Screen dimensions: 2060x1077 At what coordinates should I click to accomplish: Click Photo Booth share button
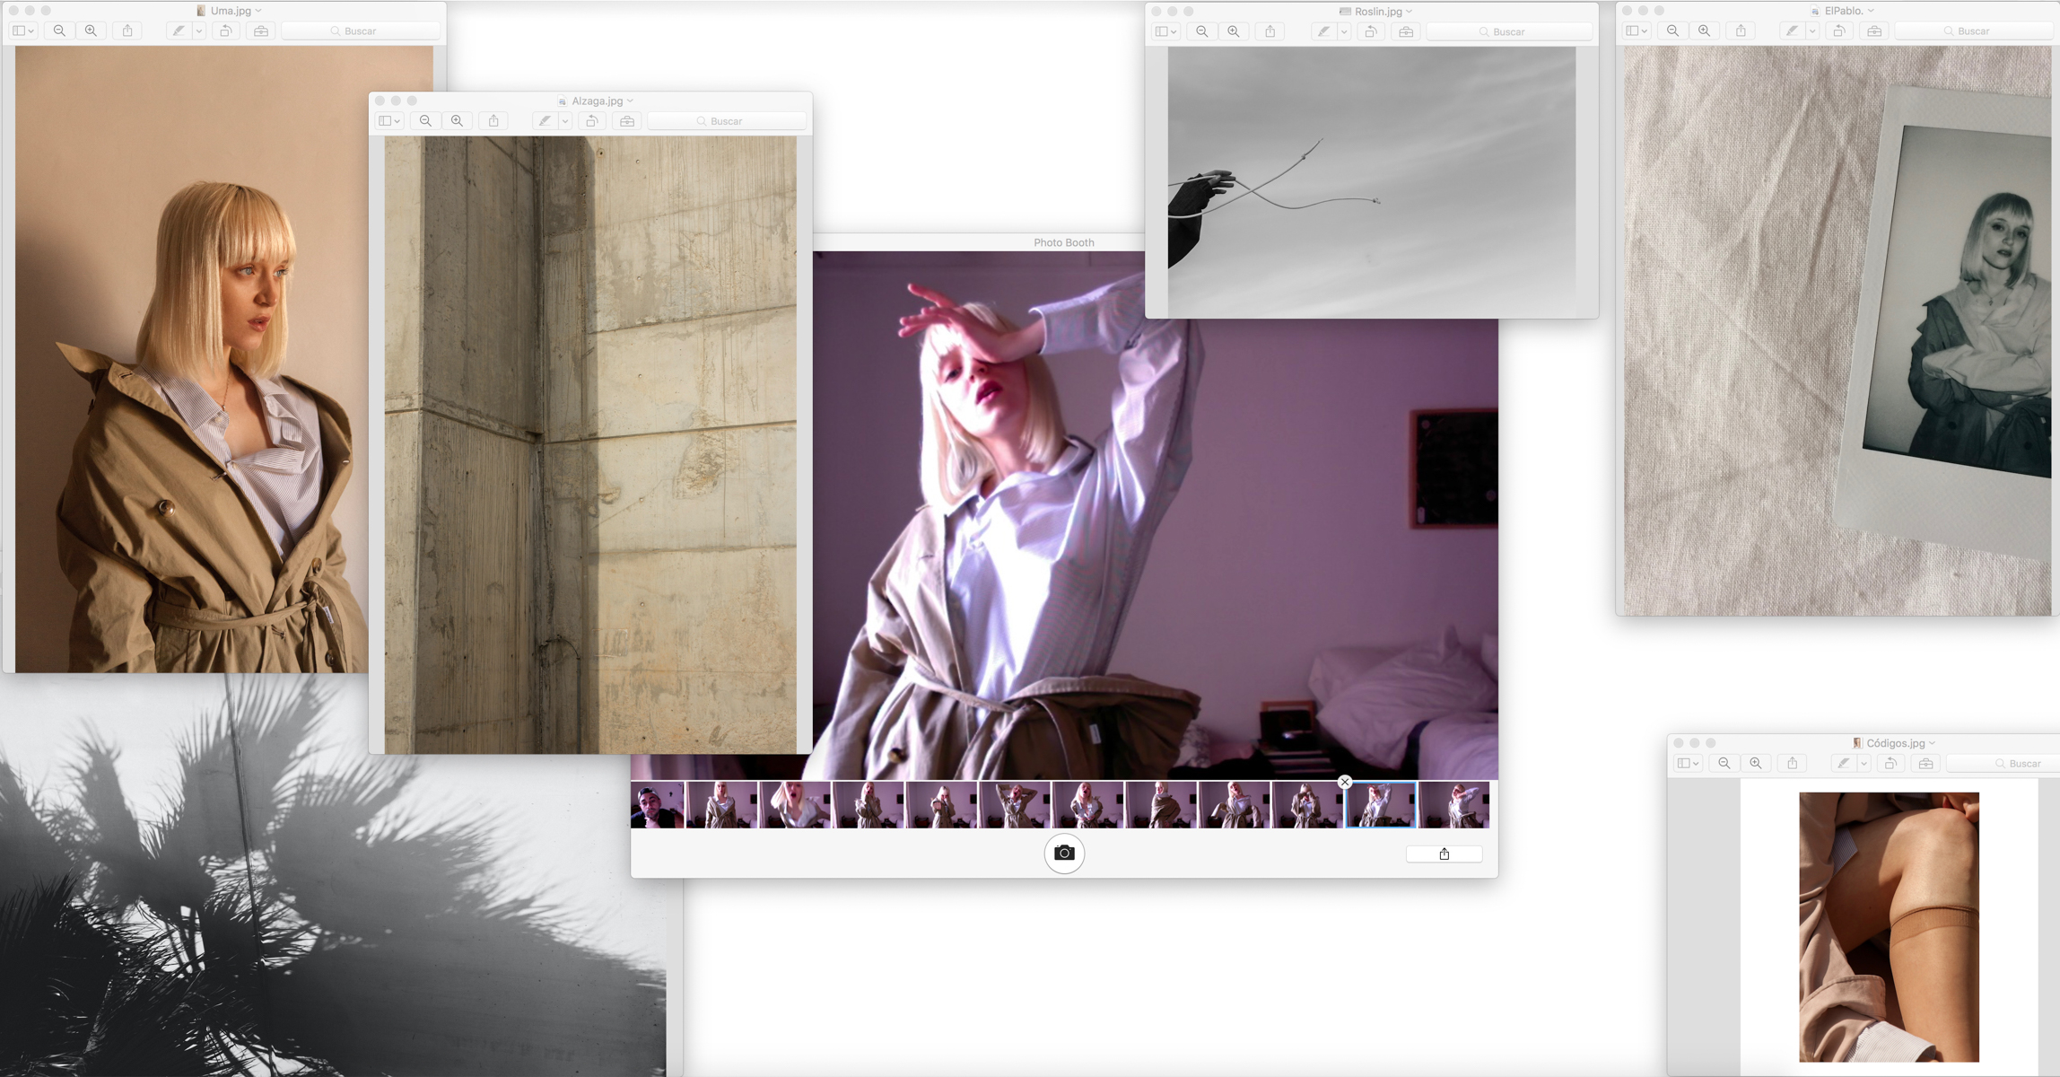[x=1444, y=854]
